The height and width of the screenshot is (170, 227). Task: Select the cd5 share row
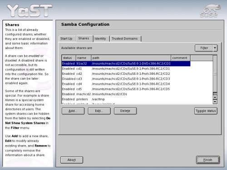tap(126, 89)
